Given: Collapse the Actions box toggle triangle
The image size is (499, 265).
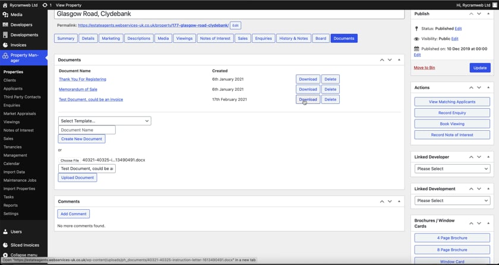Looking at the screenshot, I should pos(488,87).
